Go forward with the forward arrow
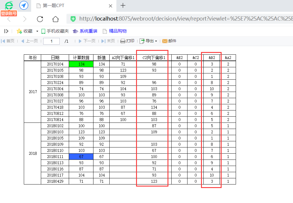The width and height of the screenshot is (293, 203). pyautogui.click(x=25, y=19)
